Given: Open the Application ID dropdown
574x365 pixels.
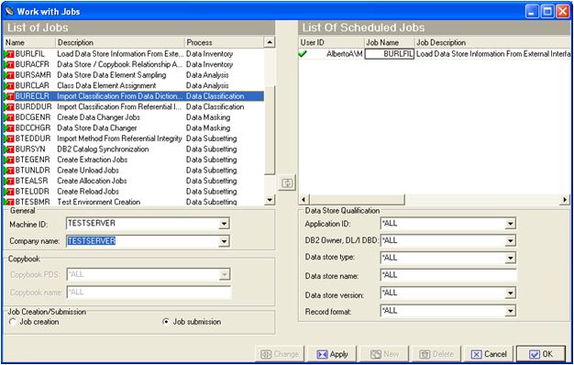Looking at the screenshot, I should click(511, 224).
